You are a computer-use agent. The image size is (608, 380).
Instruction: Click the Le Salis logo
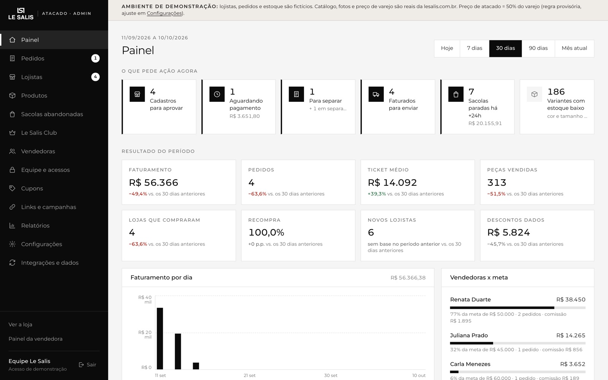coord(21,13)
